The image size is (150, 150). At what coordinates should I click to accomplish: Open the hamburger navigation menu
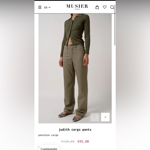tap(40, 7)
